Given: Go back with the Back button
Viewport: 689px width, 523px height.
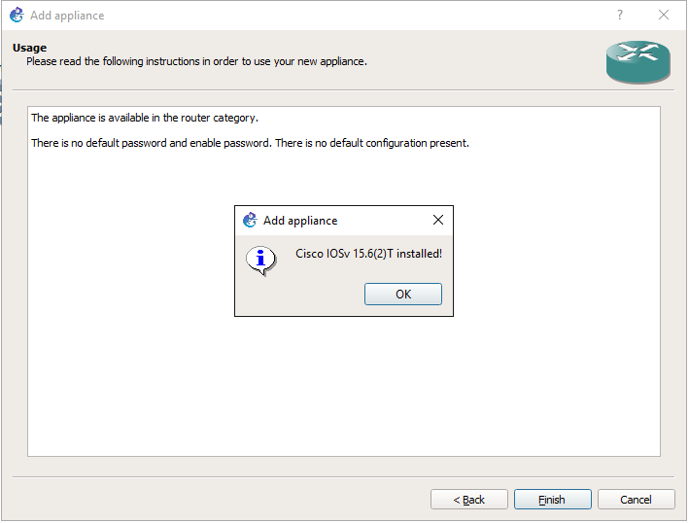Looking at the screenshot, I should 469,500.
